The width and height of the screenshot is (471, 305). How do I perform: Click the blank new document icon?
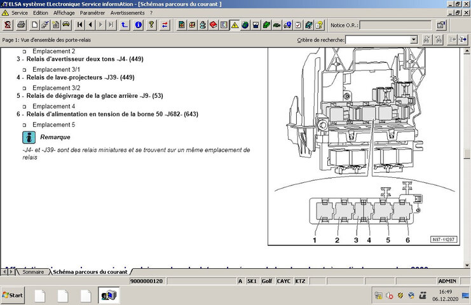point(34,25)
